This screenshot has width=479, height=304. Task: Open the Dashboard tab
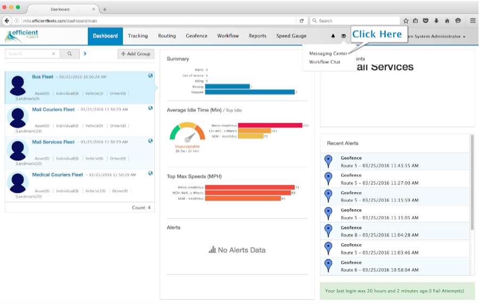pos(105,36)
